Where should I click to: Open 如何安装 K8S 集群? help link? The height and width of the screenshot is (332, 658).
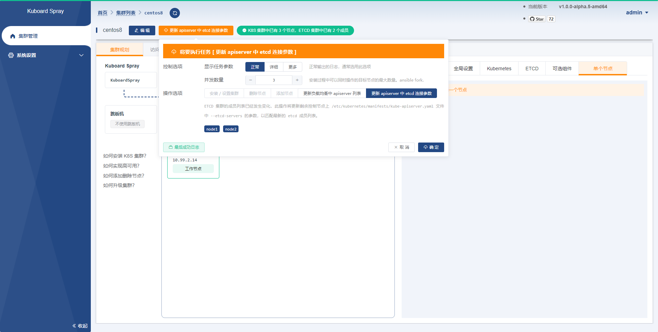(x=125, y=156)
